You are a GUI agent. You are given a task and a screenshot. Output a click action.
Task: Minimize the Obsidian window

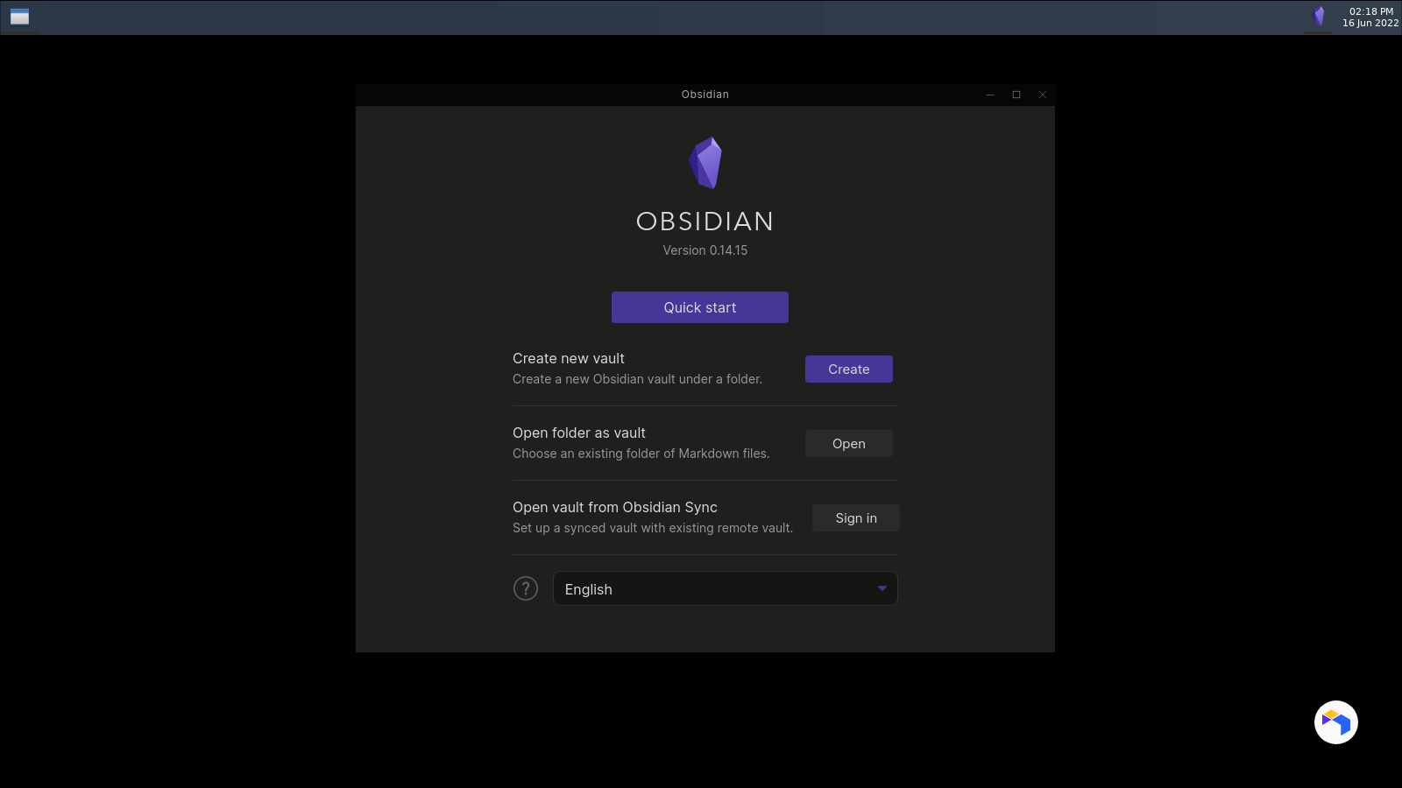coord(990,95)
